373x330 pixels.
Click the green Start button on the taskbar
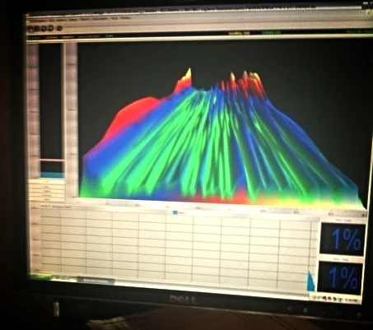pyautogui.click(x=40, y=277)
